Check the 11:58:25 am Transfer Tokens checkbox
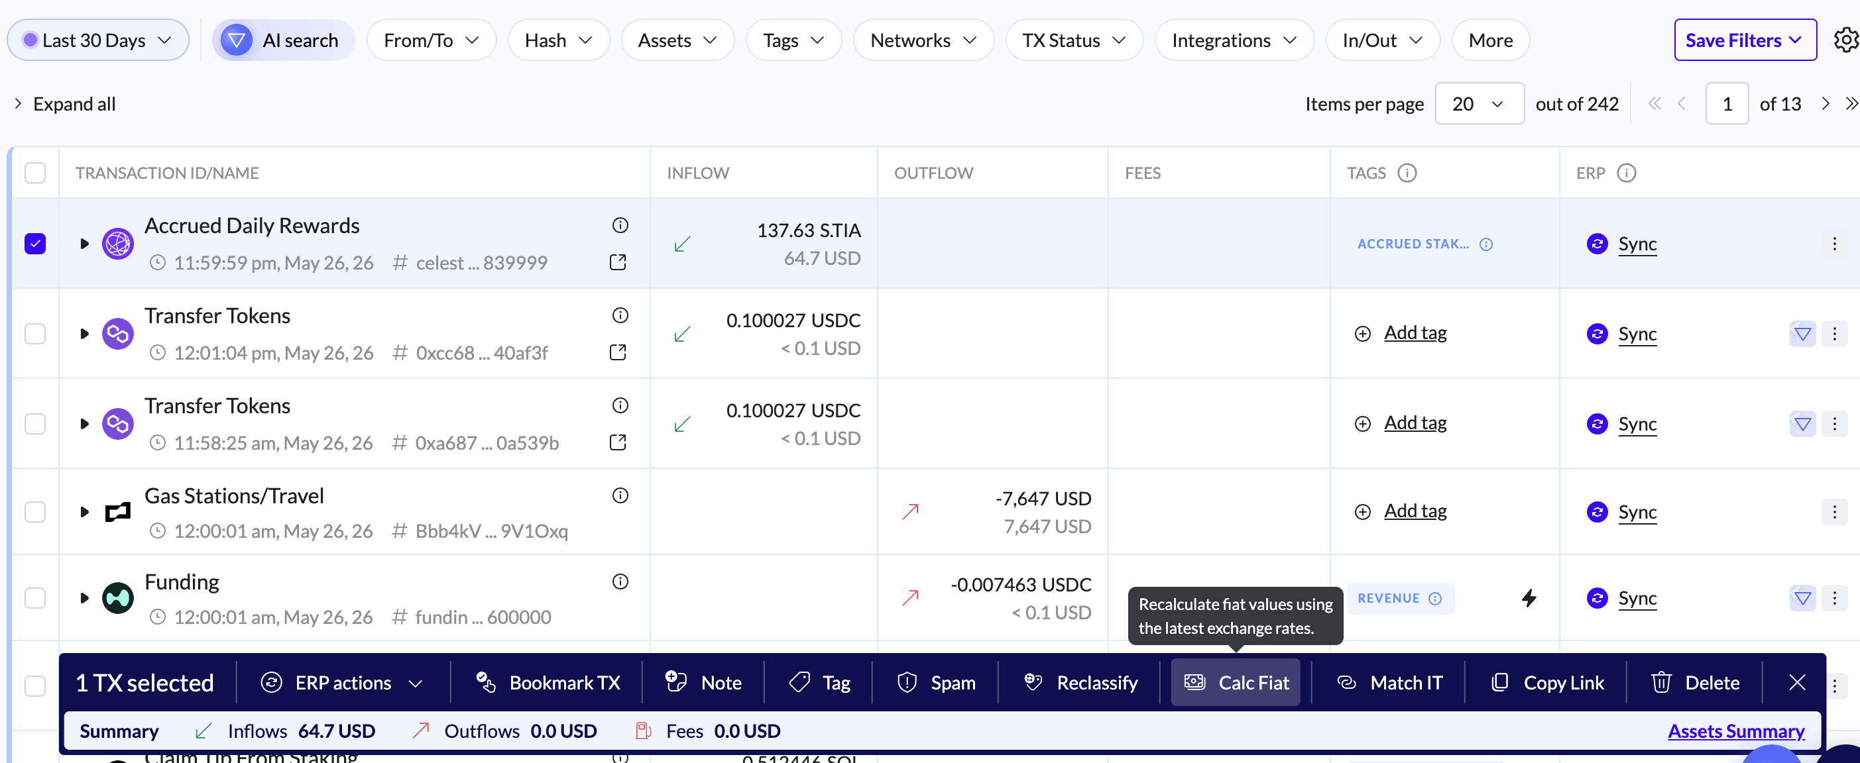Viewport: 1860px width, 763px height. coord(34,424)
